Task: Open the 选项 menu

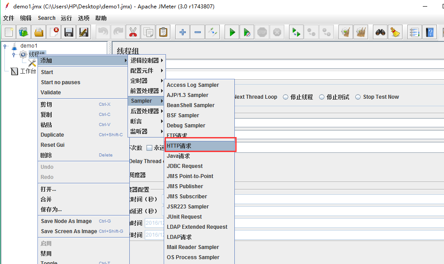Action: (83, 18)
